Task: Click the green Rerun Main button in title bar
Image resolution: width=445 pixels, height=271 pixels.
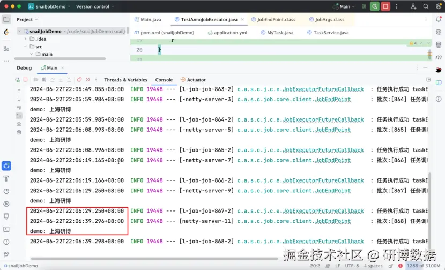Action: [375, 6]
